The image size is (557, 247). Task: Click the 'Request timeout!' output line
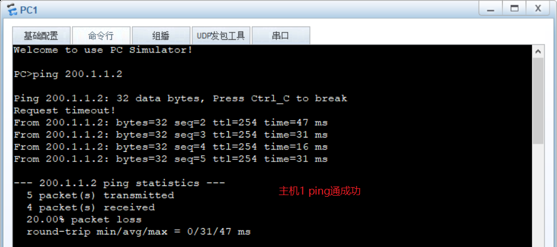click(x=64, y=110)
